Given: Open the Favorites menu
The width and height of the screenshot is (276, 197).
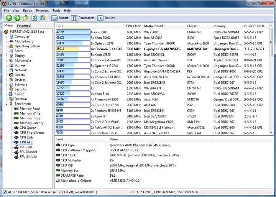Looking at the screenshot, I should [43, 11].
